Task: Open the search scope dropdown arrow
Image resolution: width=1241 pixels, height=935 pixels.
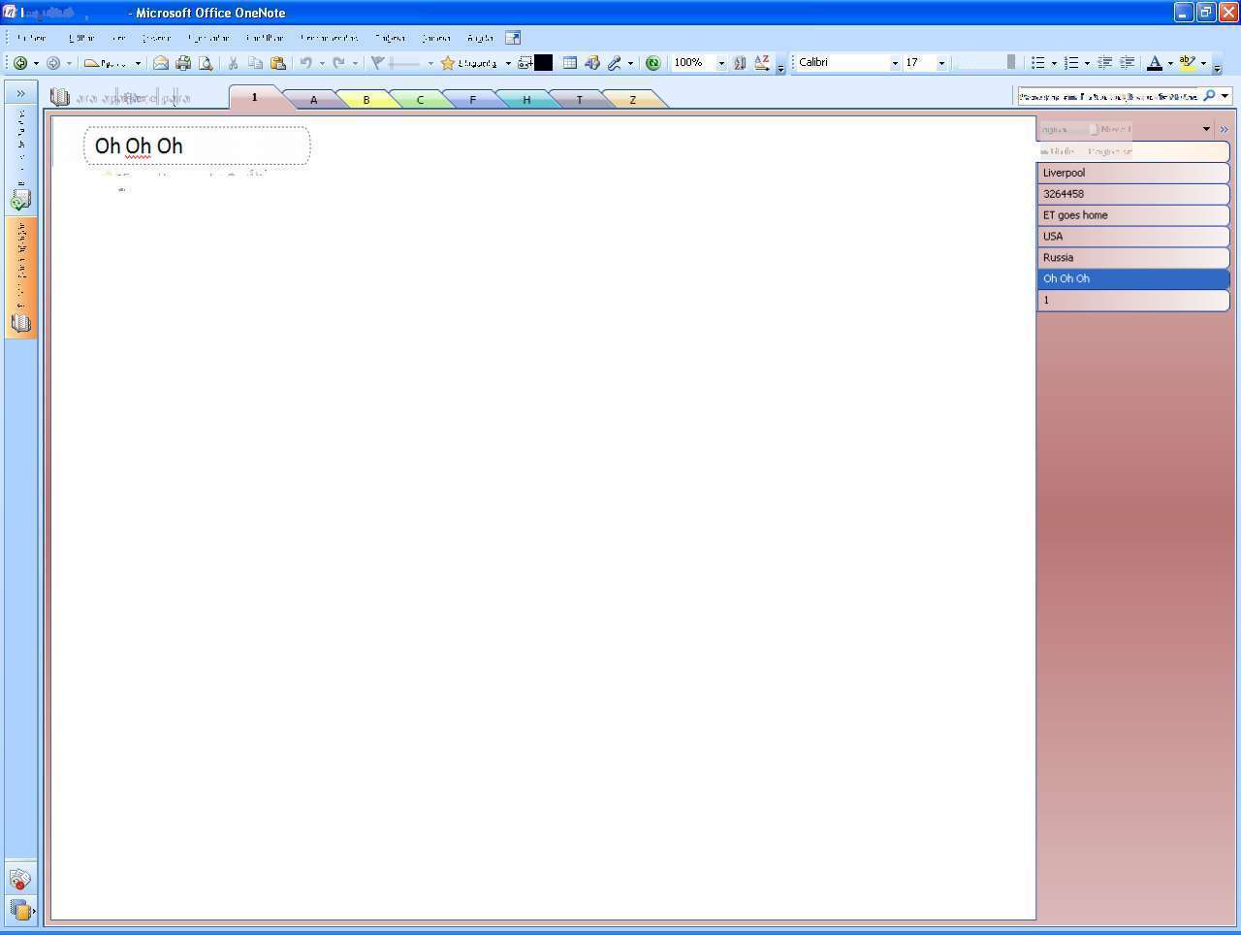Action: point(1225,95)
